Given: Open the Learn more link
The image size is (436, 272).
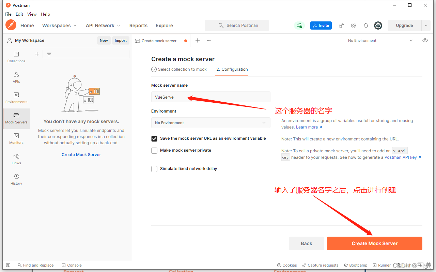Looking at the screenshot, I should (x=309, y=127).
